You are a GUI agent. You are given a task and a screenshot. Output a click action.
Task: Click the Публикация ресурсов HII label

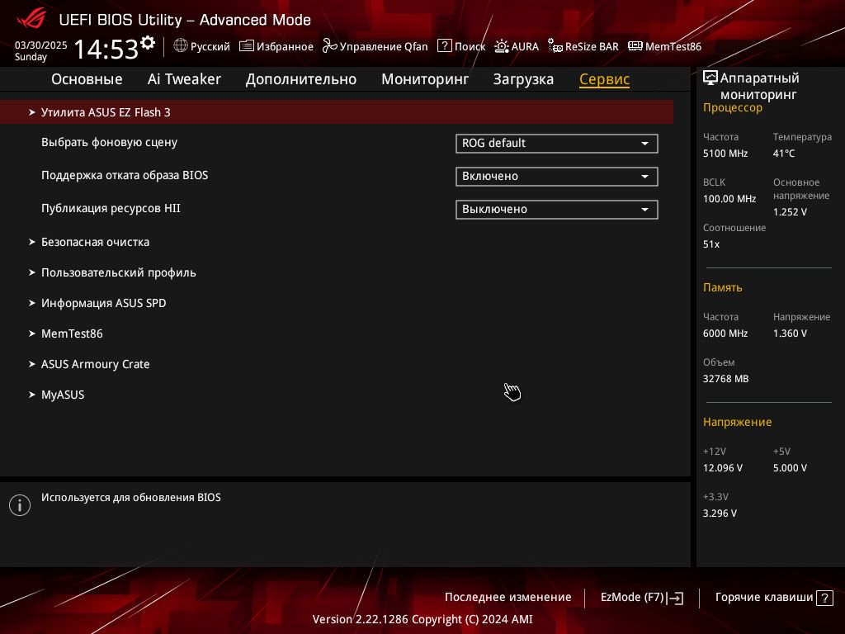(111, 208)
